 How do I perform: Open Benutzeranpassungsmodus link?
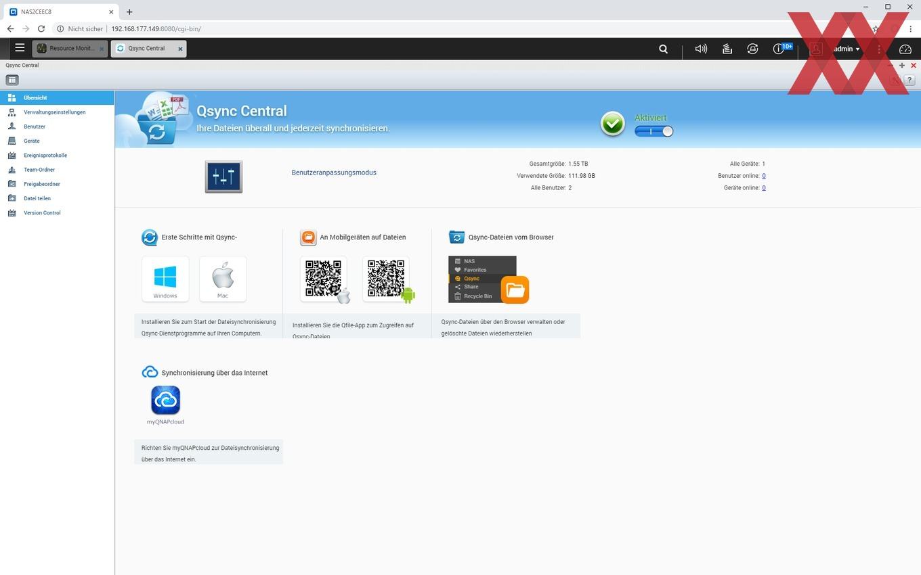point(334,172)
